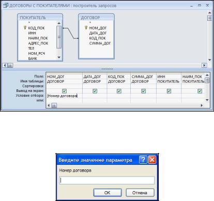Click the ДОГОВОР table name cell under СУММА_ДОГ
The image size is (214, 201).
click(x=143, y=81)
